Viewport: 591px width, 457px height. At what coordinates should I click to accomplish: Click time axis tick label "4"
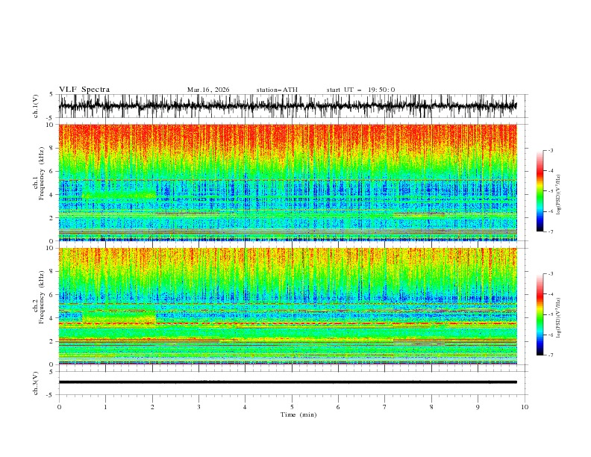tap(245, 407)
